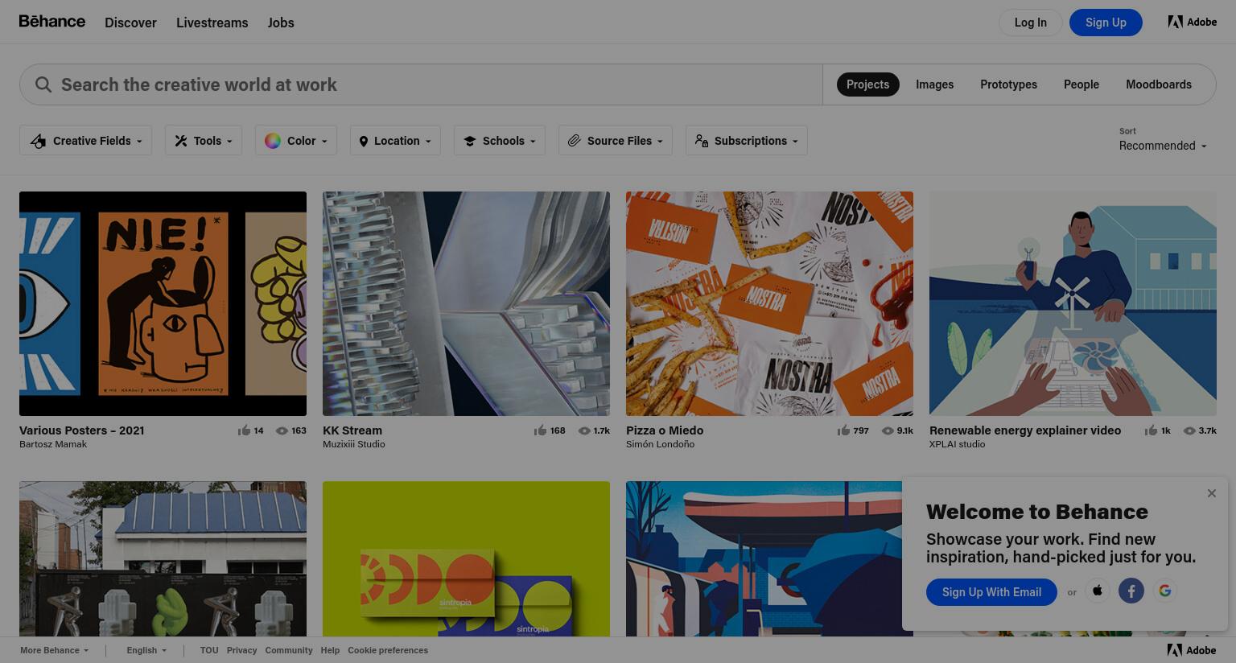This screenshot has height=663, width=1236.
Task: Click thumbs-up icon on Renewable energy video
Action: coord(1151,430)
